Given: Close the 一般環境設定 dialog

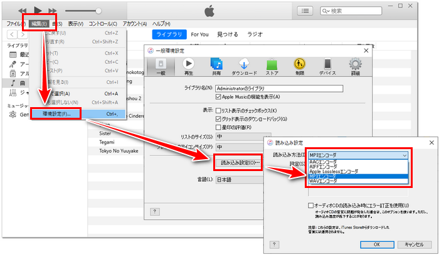Looking at the screenshot, I should 366,51.
